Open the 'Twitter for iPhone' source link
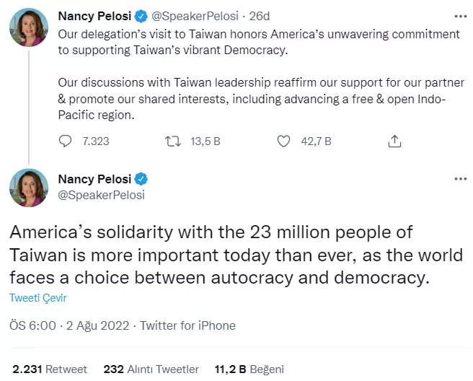The image size is (473, 381). click(187, 325)
